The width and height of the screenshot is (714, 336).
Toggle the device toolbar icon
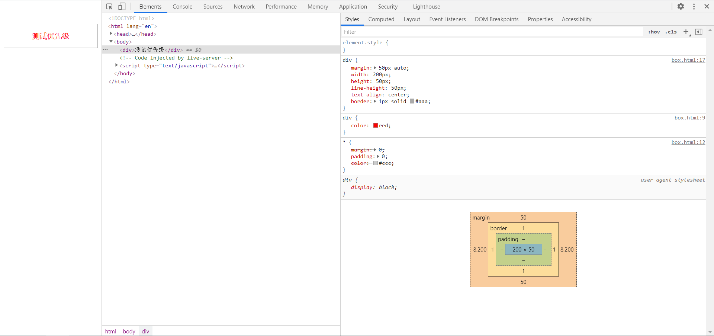121,6
